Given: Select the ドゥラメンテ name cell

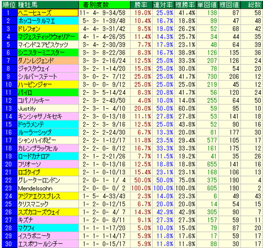Looking at the screenshot, I should pyautogui.click(x=48, y=124).
